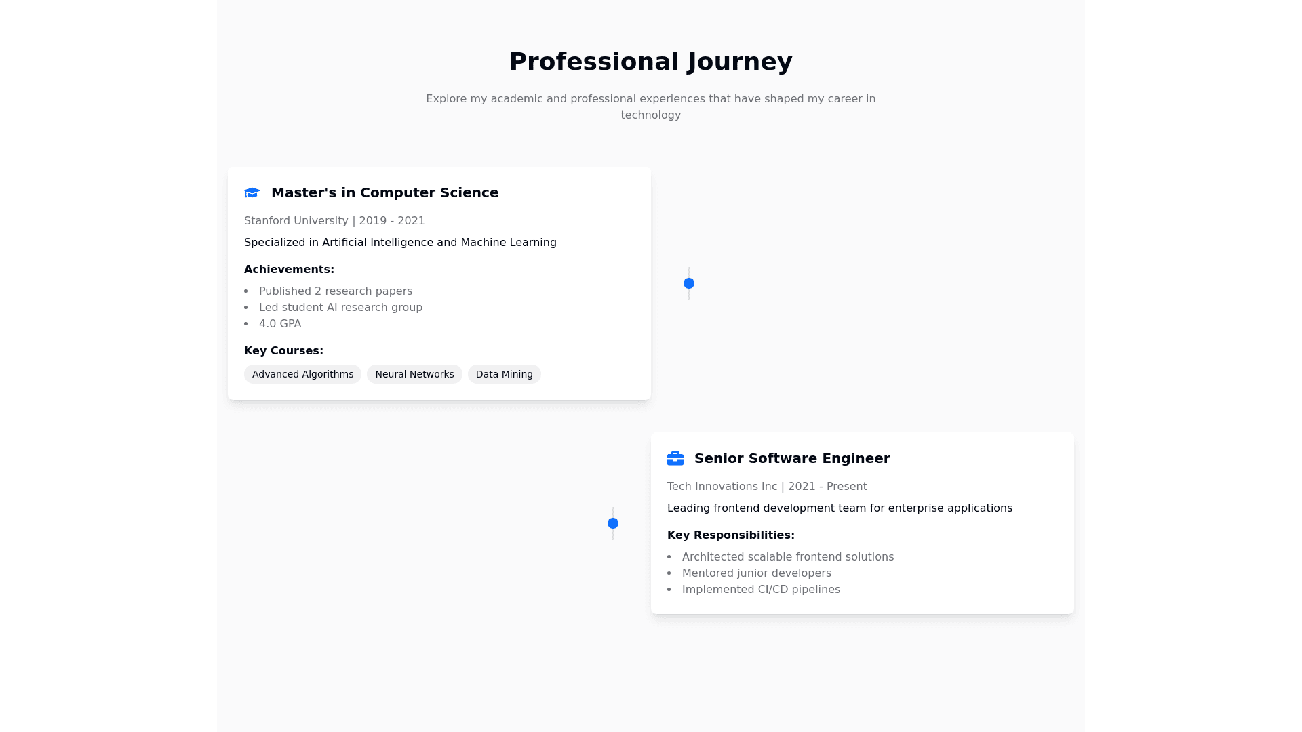Select the Data Mining course tag
Screen dimensions: 1302x732
(x=504, y=374)
